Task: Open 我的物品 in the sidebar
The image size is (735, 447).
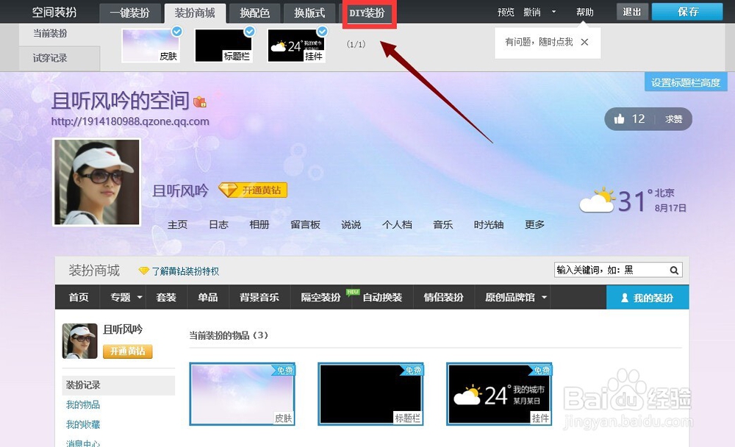Action: (83, 404)
